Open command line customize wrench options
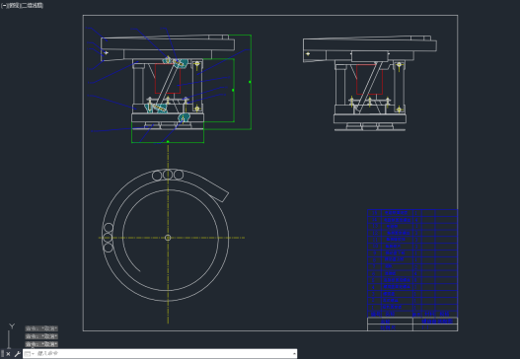This screenshot has height=359, width=520. (x=17, y=354)
